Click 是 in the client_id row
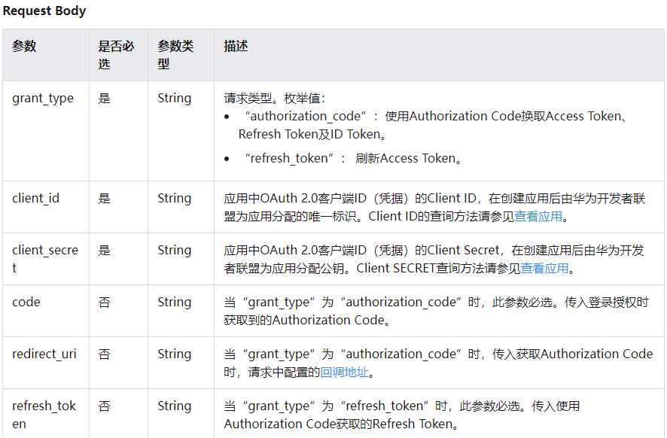667x438 pixels. point(104,198)
